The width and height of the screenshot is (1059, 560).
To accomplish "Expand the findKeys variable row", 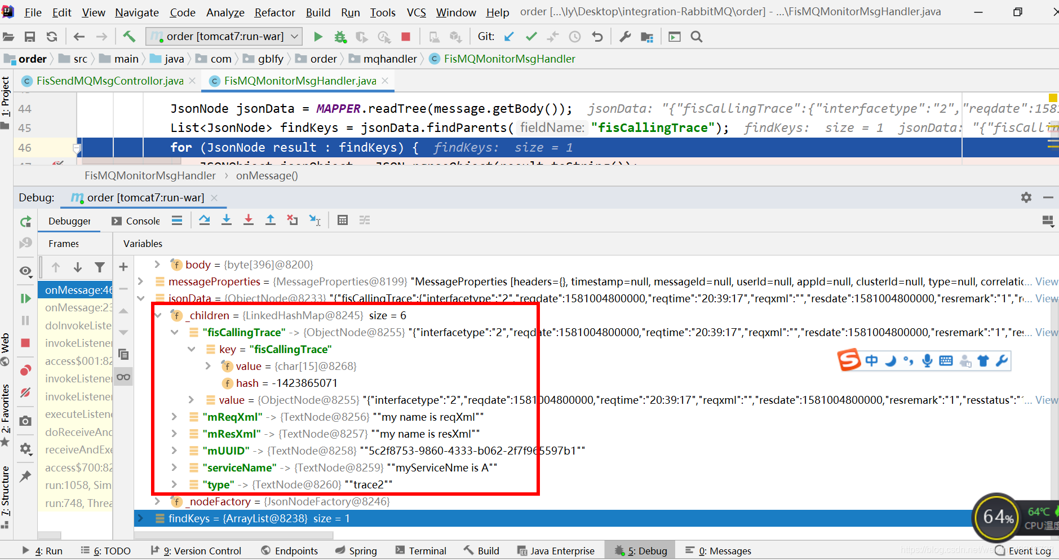I will (x=141, y=518).
